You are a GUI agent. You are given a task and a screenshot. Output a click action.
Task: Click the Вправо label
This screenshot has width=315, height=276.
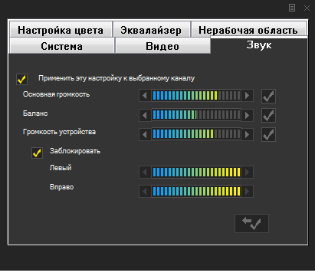pos(61,187)
